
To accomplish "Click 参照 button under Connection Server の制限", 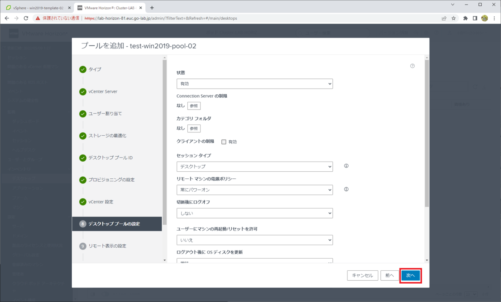I will 194,106.
